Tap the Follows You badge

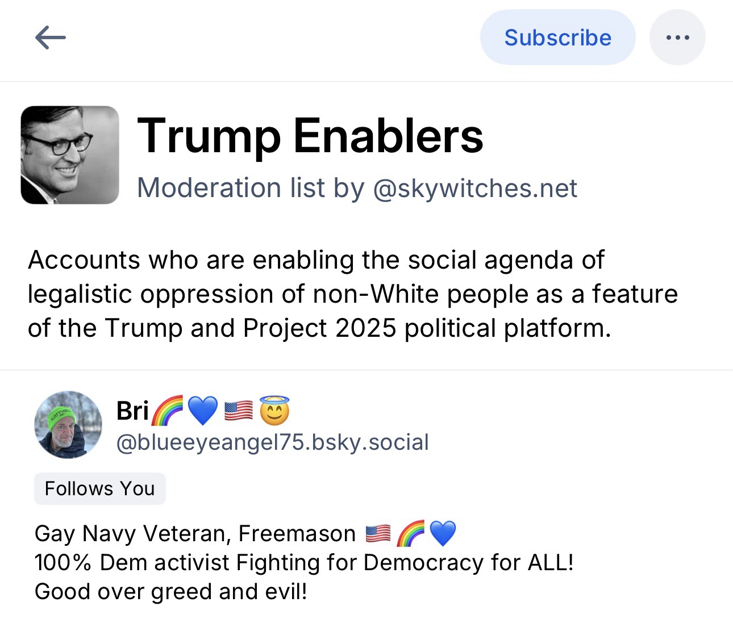(99, 488)
